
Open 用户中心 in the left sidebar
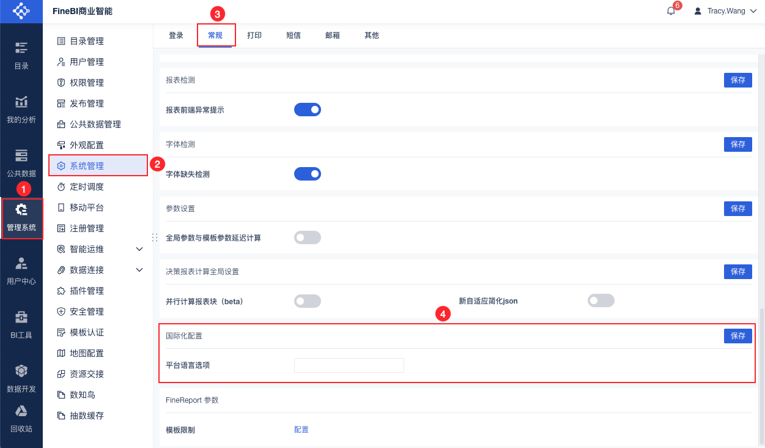21,271
